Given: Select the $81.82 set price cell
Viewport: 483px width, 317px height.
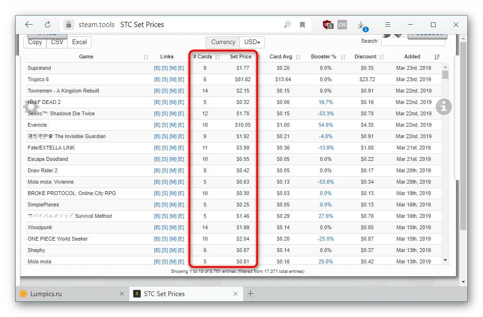Looking at the screenshot, I should click(x=243, y=80).
